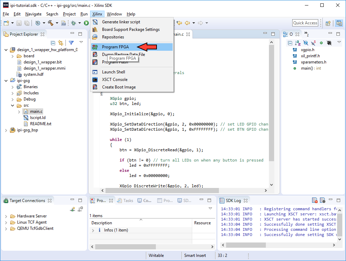Click the Description column header
The width and height of the screenshot is (346, 261).
coord(140,223)
